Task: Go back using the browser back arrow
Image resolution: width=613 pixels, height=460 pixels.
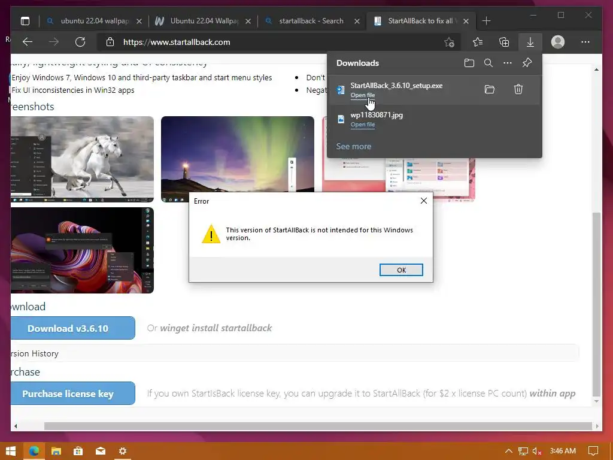Action: pyautogui.click(x=28, y=42)
